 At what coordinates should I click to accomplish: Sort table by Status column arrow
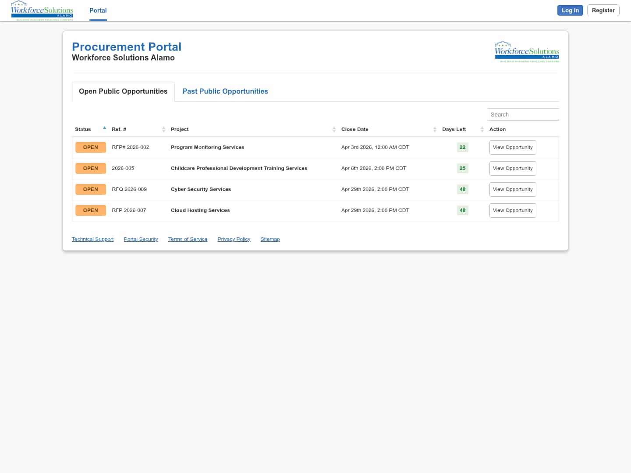point(104,128)
